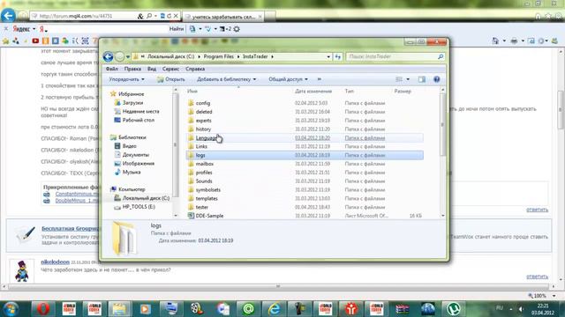Sort by Дата изменения column header
This screenshot has height=317, width=565.
pyautogui.click(x=313, y=92)
